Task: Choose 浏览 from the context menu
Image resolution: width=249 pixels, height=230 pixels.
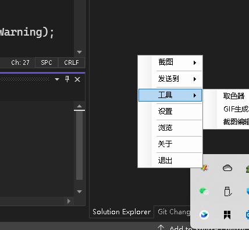Action: click(x=170, y=128)
